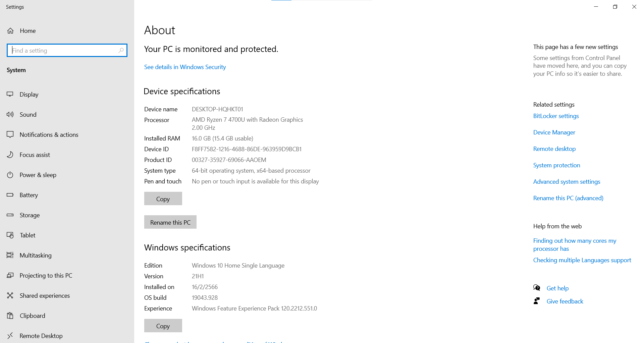Select Projecting to this PC
This screenshot has height=343, width=644.
pyautogui.click(x=46, y=275)
